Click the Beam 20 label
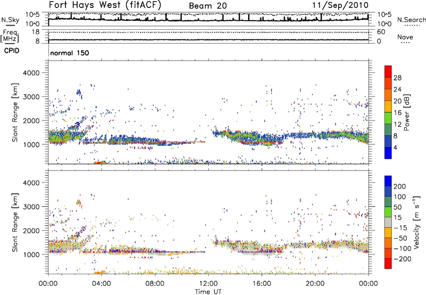Viewport: 426px width, 295px height. click(208, 6)
